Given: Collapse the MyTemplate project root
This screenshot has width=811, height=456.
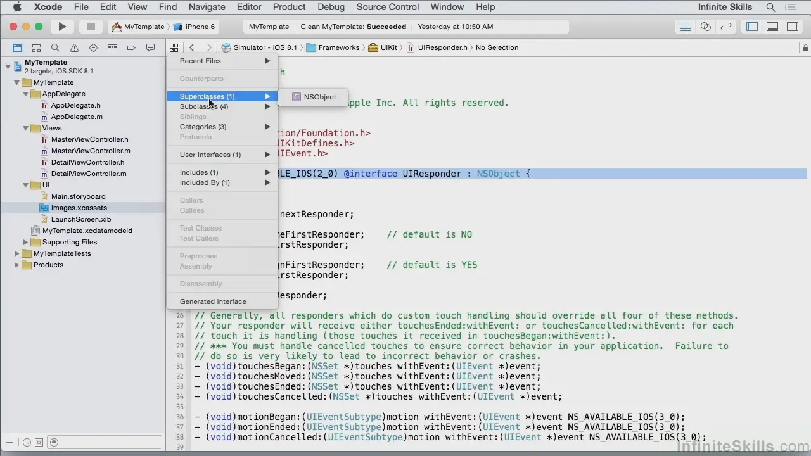Looking at the screenshot, I should coord(8,66).
